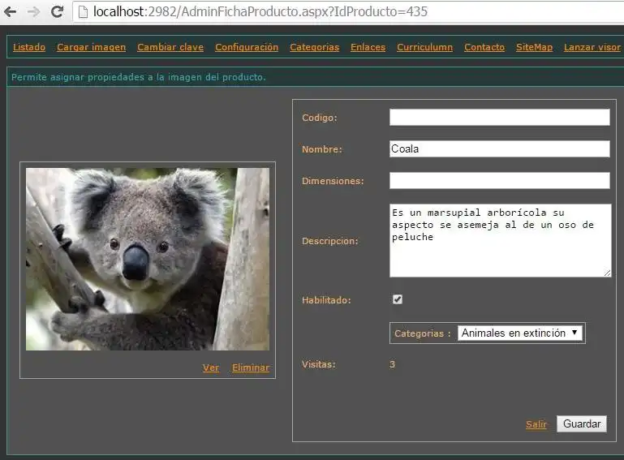Click the 'Habilitado:' label
This screenshot has width=624, height=460.
pyautogui.click(x=326, y=300)
